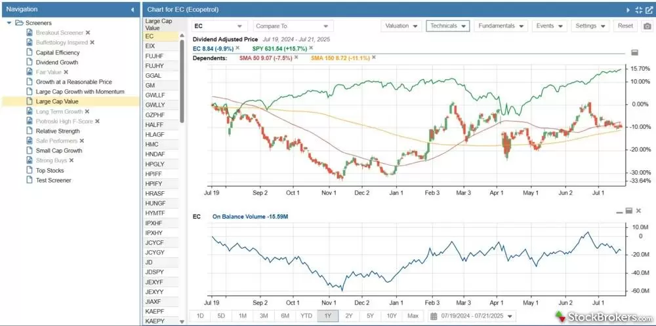
Task: Open the Fundamentals menu
Action: [x=501, y=26]
